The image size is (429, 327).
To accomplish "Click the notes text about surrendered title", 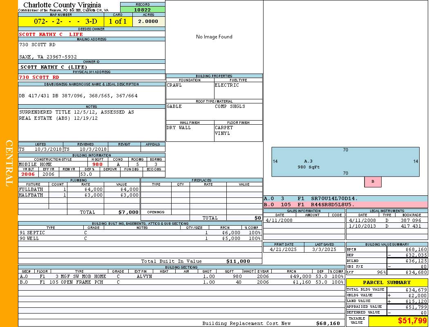I will pos(76,115).
